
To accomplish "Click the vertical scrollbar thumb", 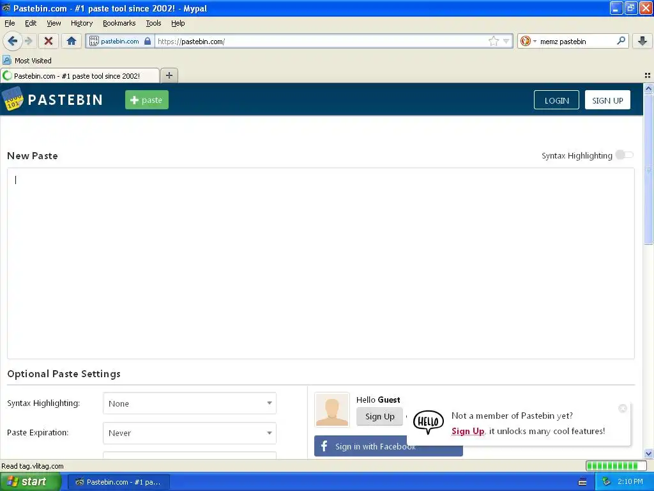I will (648, 169).
